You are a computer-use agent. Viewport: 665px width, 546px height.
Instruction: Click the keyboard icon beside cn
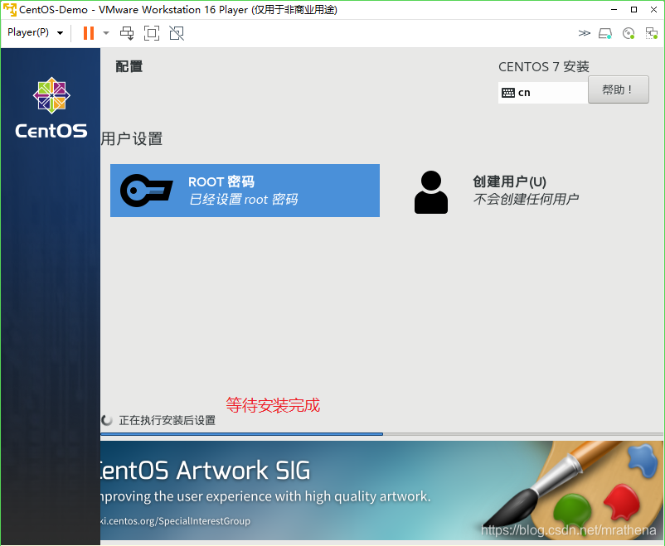point(508,93)
